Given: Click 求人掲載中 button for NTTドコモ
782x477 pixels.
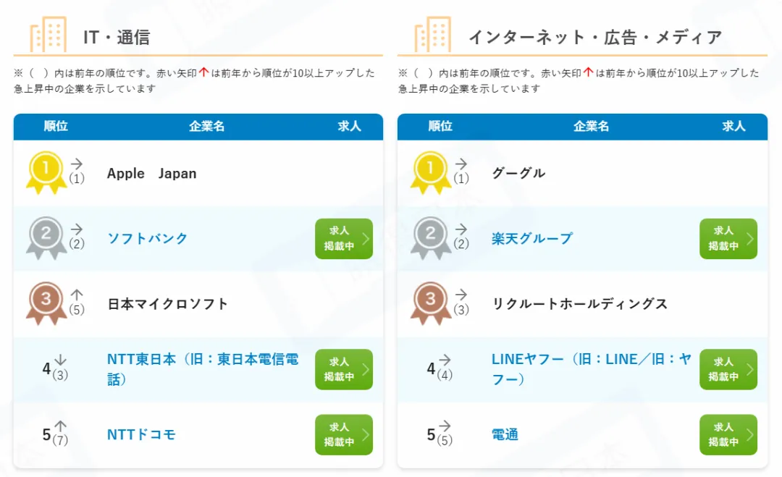Looking at the screenshot, I should [344, 434].
